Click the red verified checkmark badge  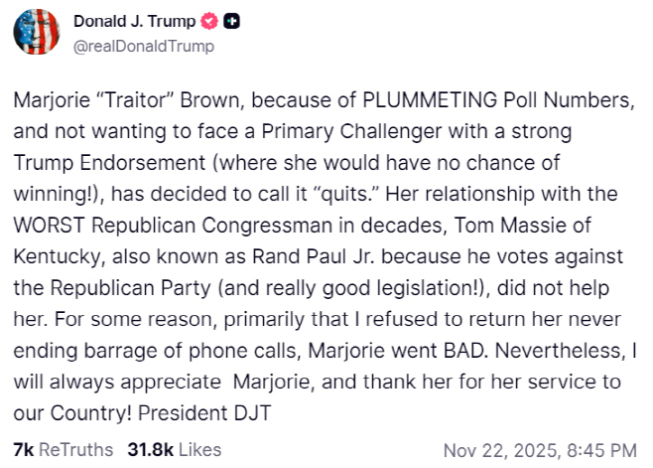(209, 20)
